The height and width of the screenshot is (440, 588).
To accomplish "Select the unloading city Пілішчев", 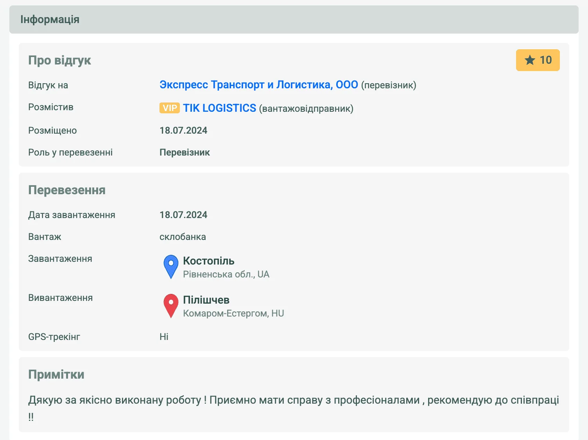I will pyautogui.click(x=206, y=300).
